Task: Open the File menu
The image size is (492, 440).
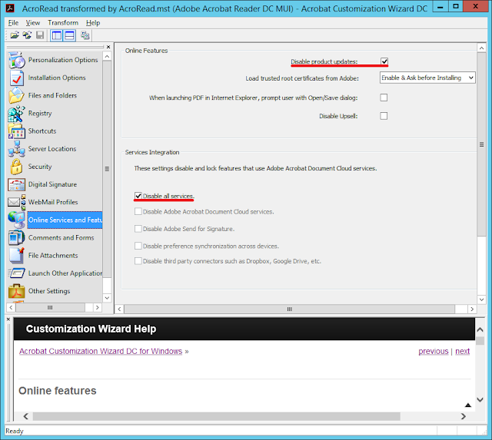Action: (13, 22)
